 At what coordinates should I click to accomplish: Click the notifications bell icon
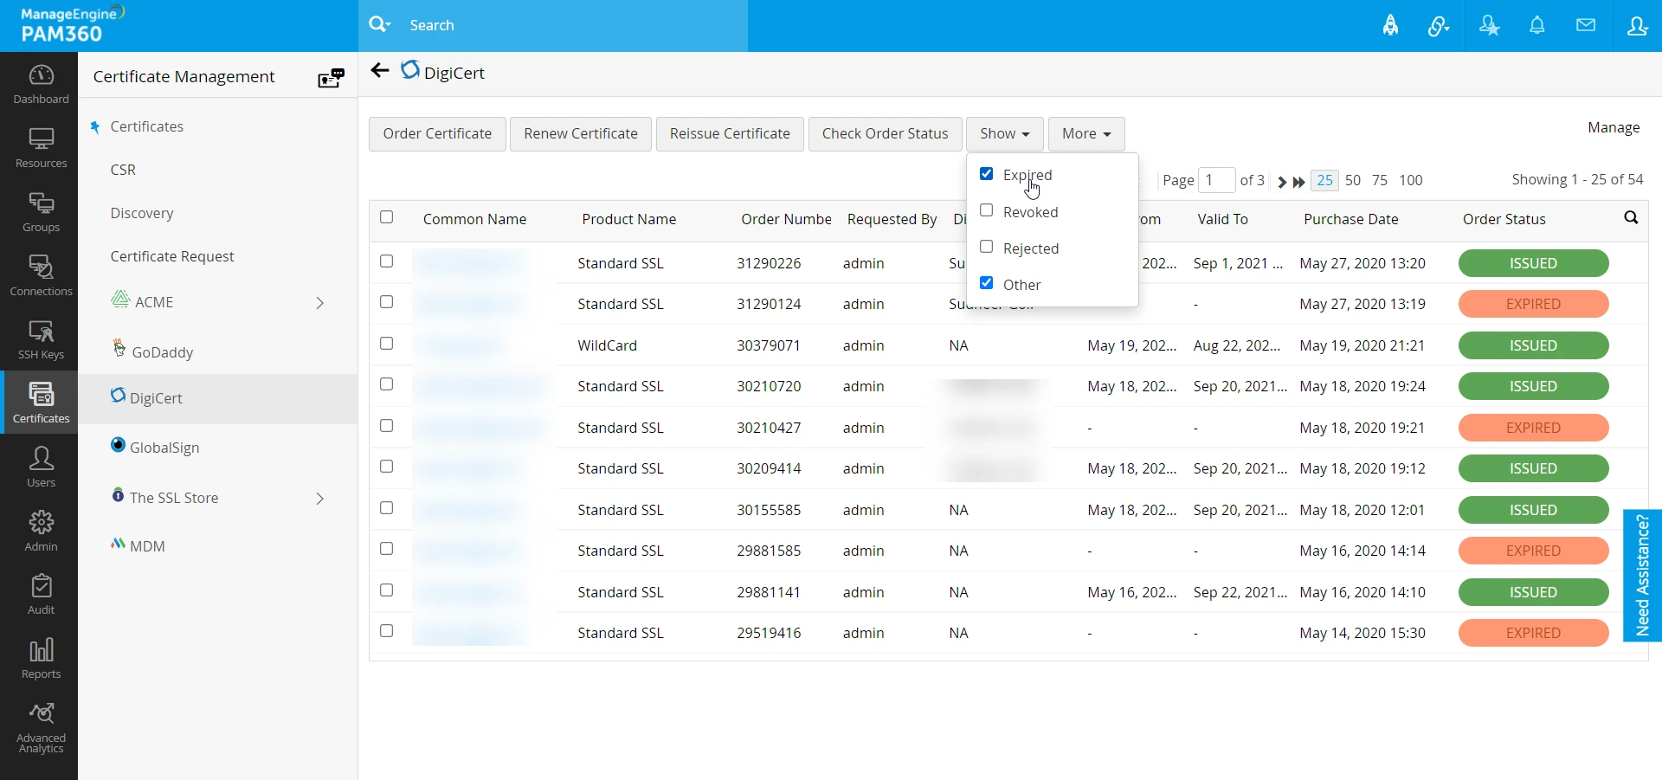click(x=1536, y=26)
